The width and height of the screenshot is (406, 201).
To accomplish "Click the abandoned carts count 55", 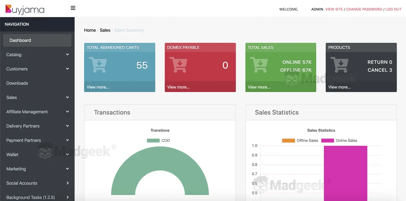I will [142, 65].
